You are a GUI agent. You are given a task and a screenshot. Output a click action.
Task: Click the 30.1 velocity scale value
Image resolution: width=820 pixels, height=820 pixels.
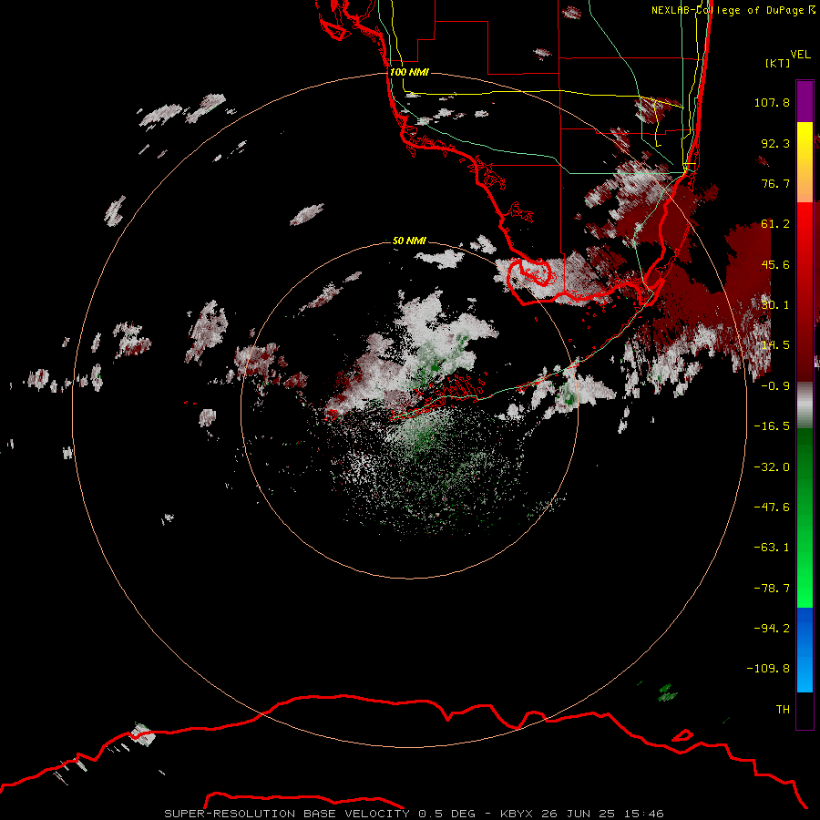click(x=775, y=305)
